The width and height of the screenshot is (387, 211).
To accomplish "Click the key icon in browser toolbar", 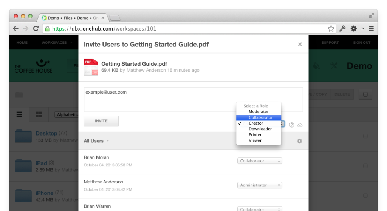I will pos(342,29).
